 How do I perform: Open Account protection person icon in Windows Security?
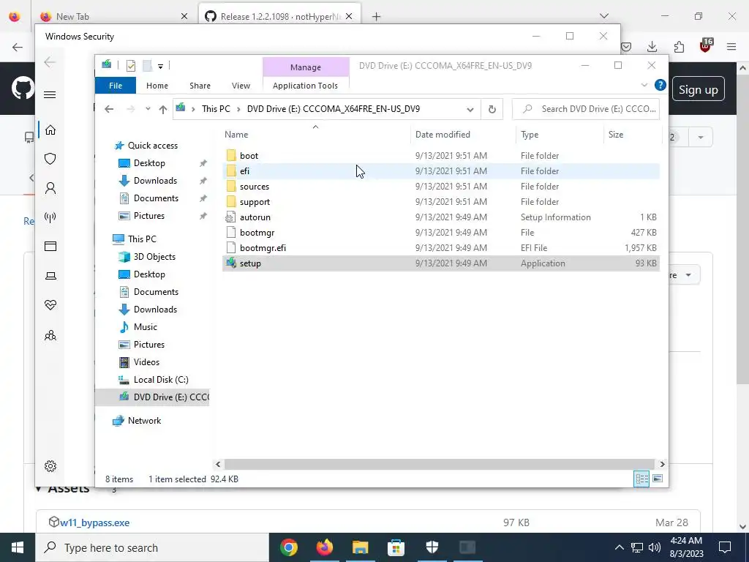[x=50, y=188]
